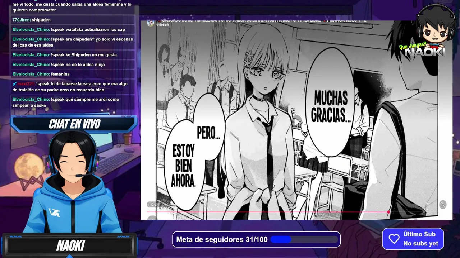Click the Meta de seguidores 31/100 text
The image size is (460, 258).
(x=222, y=239)
